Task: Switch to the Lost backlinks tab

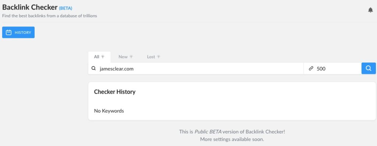Action: [x=154, y=57]
